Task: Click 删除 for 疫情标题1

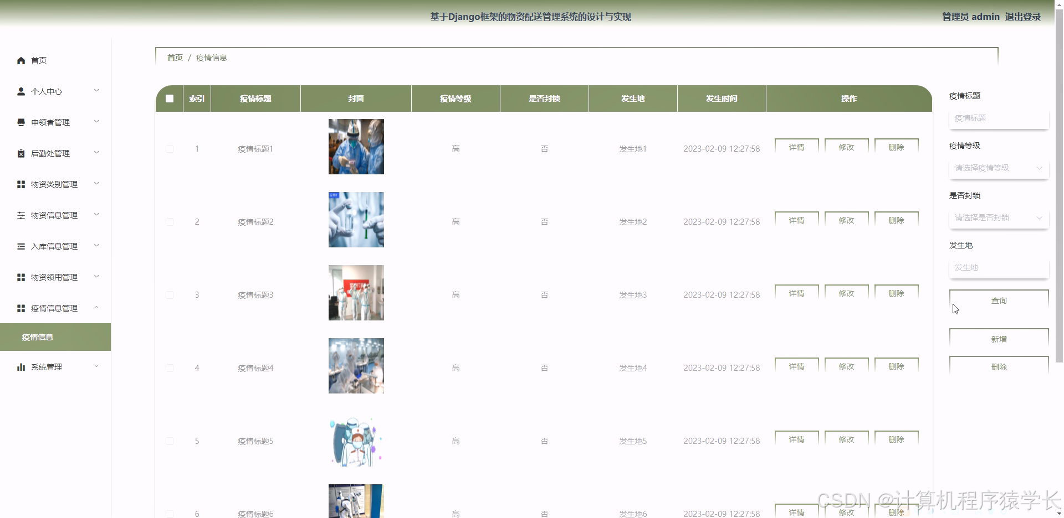Action: coord(896,147)
